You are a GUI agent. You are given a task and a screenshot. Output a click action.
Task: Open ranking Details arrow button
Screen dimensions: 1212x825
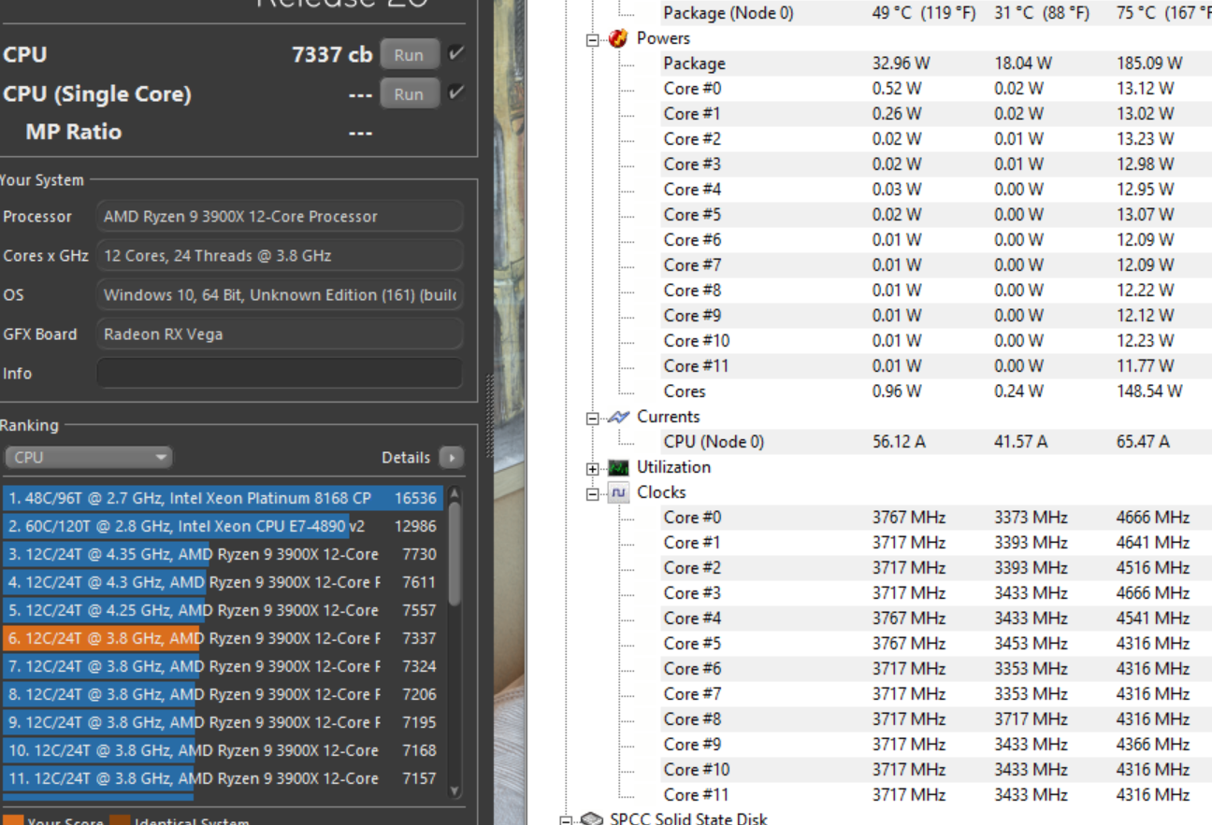click(451, 458)
